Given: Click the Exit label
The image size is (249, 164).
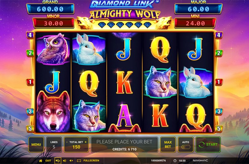Looking at the screenshot, I should click(x=48, y=161).
